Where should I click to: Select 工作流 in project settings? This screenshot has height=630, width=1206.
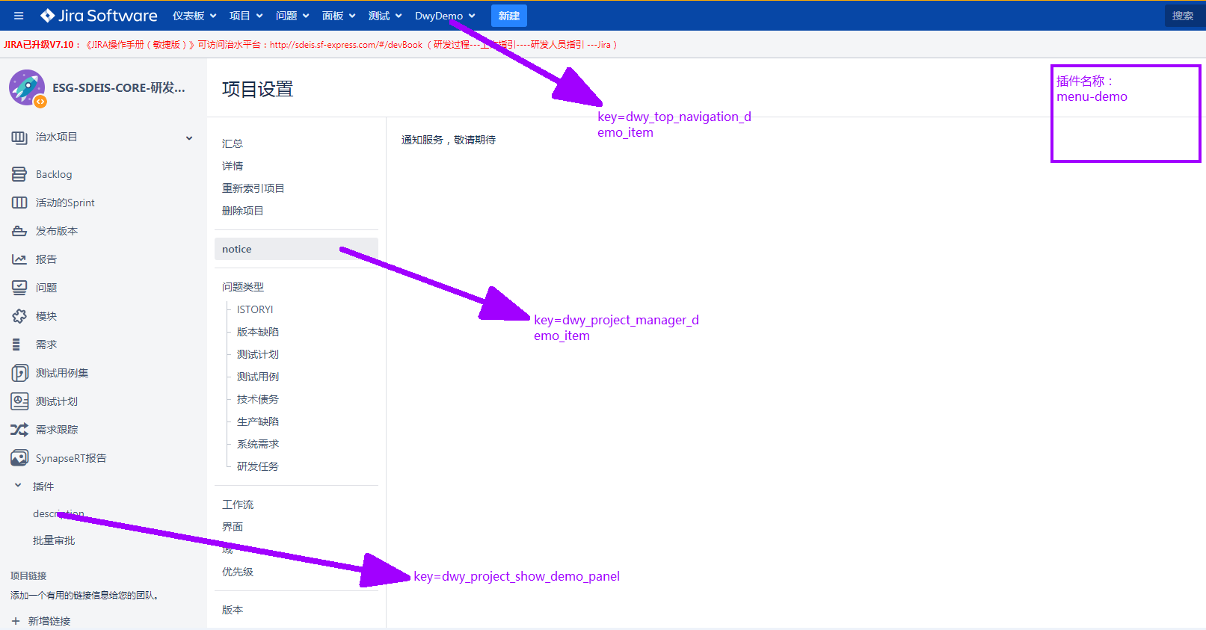click(238, 504)
